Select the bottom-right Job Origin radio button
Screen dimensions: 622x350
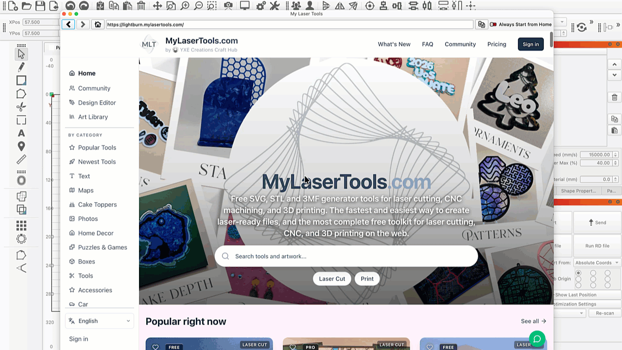[607, 285]
